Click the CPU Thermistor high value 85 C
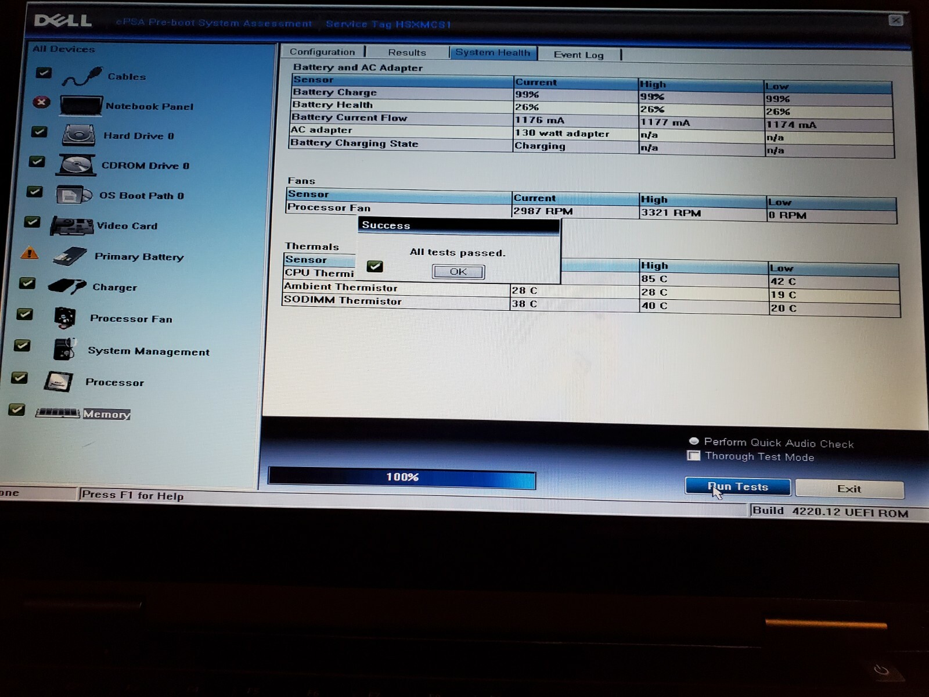Image resolution: width=929 pixels, height=697 pixels. [654, 279]
